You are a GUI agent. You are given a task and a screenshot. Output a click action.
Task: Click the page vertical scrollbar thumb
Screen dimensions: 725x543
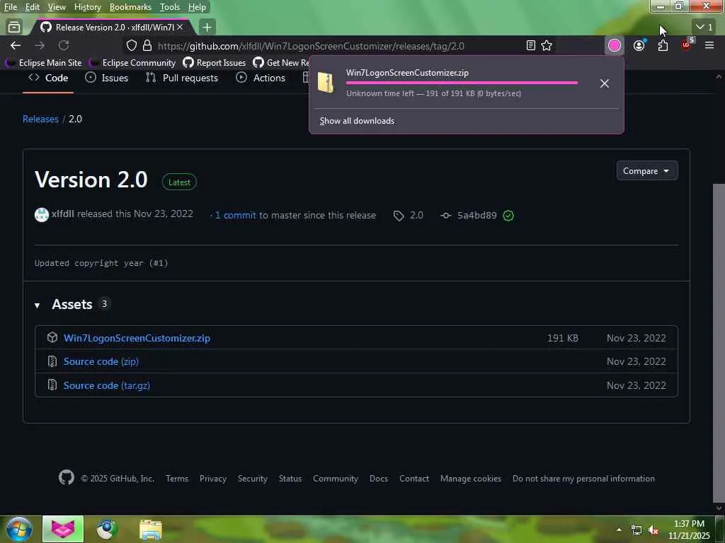pyautogui.click(x=719, y=343)
